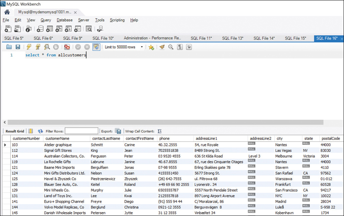Rollback the transaction X icon
This screenshot has width=344, height=216.
point(87,47)
